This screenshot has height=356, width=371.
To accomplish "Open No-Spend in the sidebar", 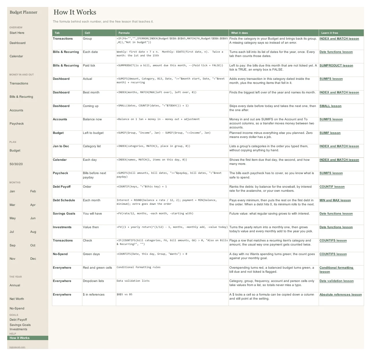I will [x=17, y=309].
